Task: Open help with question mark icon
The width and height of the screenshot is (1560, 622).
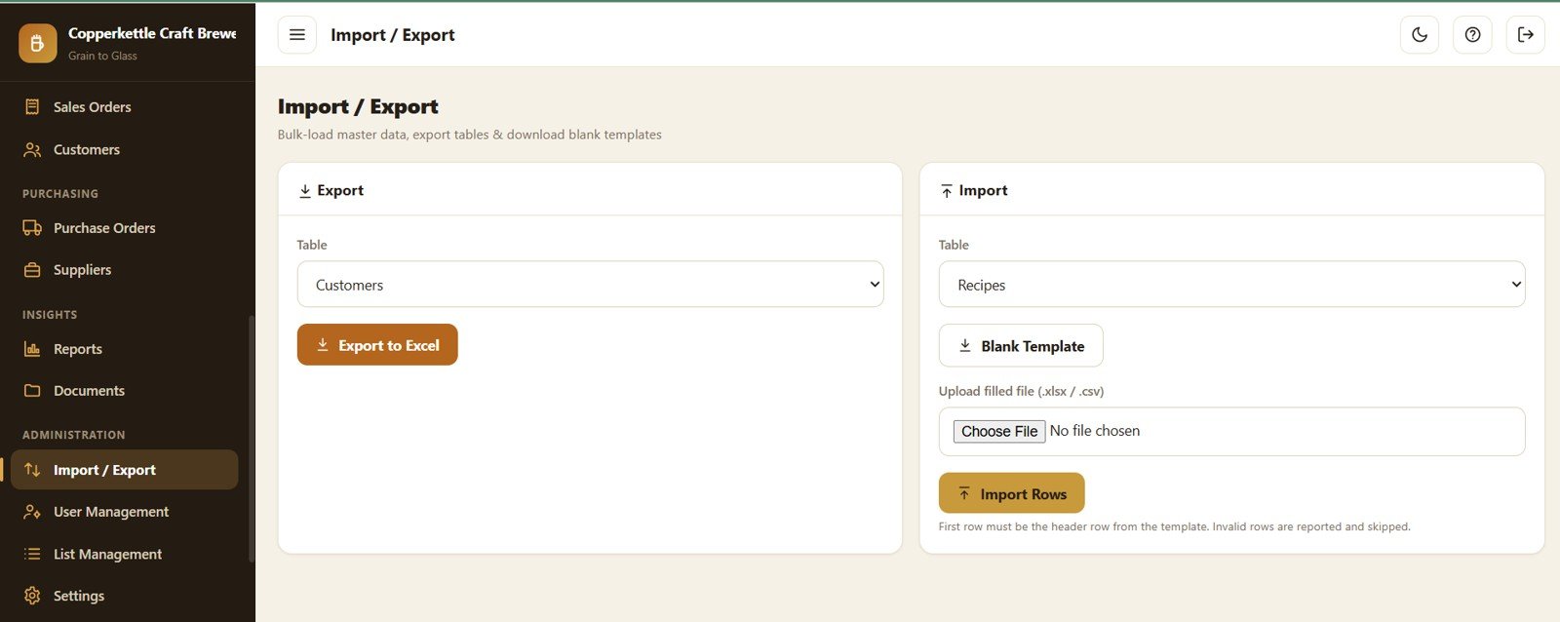Action: (1473, 35)
